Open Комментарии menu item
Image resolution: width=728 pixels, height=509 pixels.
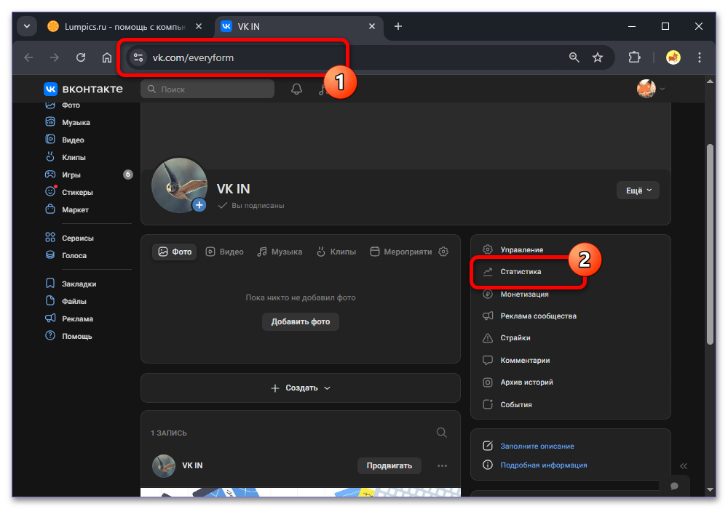click(x=516, y=360)
